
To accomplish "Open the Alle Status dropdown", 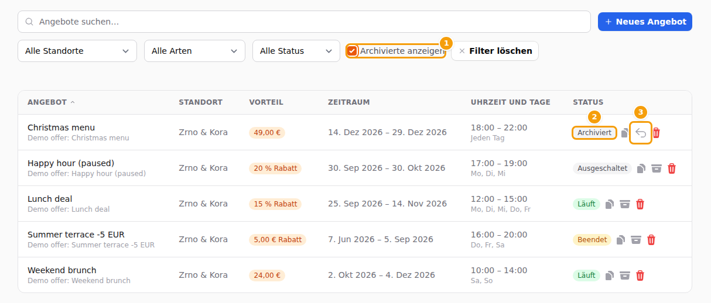I will [296, 51].
